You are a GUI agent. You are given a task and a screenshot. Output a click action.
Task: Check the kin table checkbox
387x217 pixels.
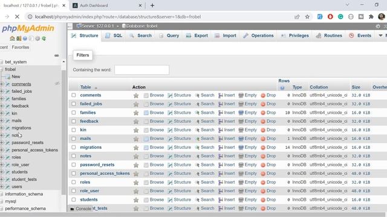click(x=74, y=130)
